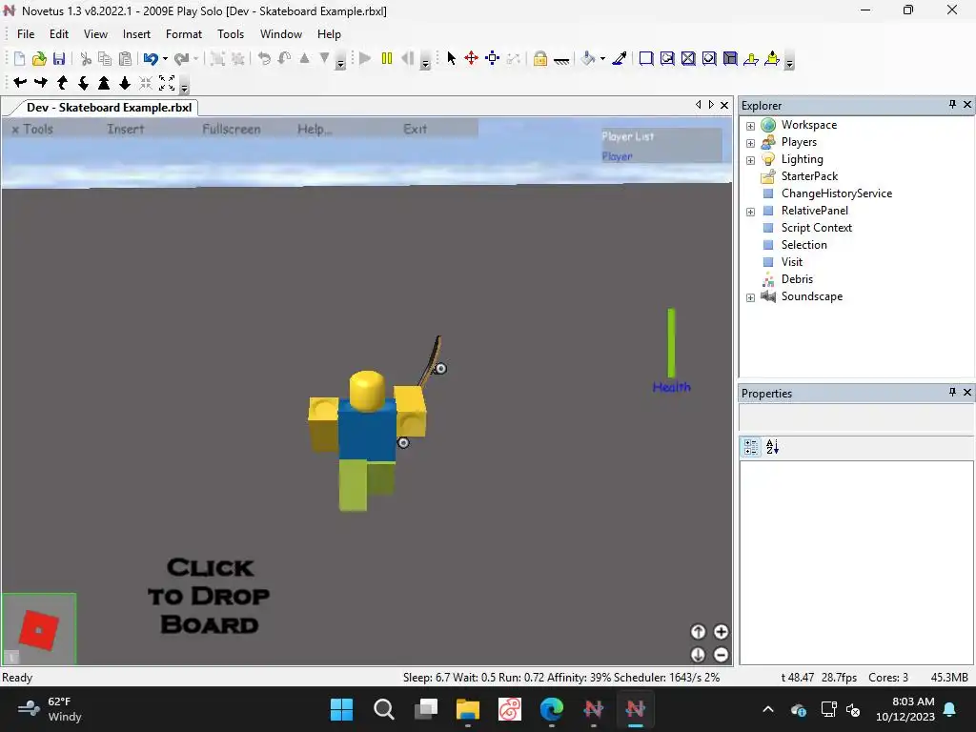This screenshot has height=732, width=976.
Task: Click the in-game Help... button
Action: 315,130
